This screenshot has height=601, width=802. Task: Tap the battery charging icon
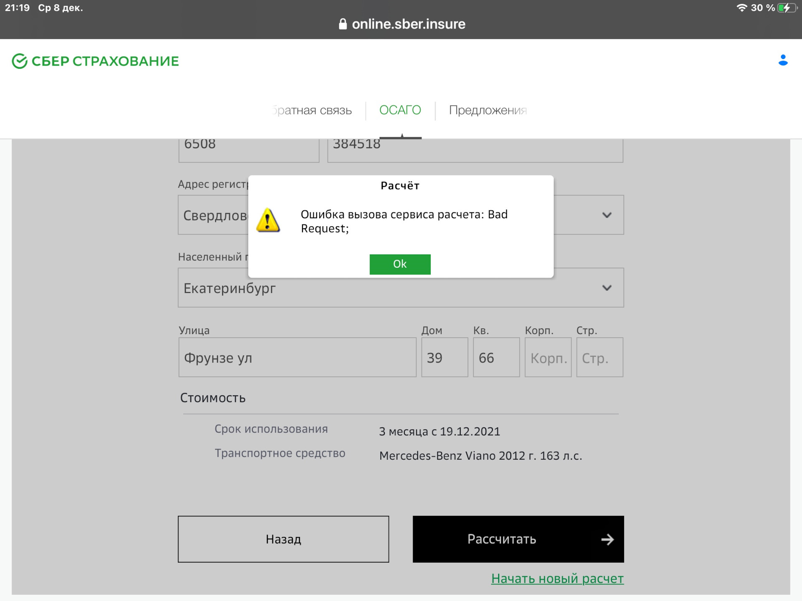click(787, 8)
